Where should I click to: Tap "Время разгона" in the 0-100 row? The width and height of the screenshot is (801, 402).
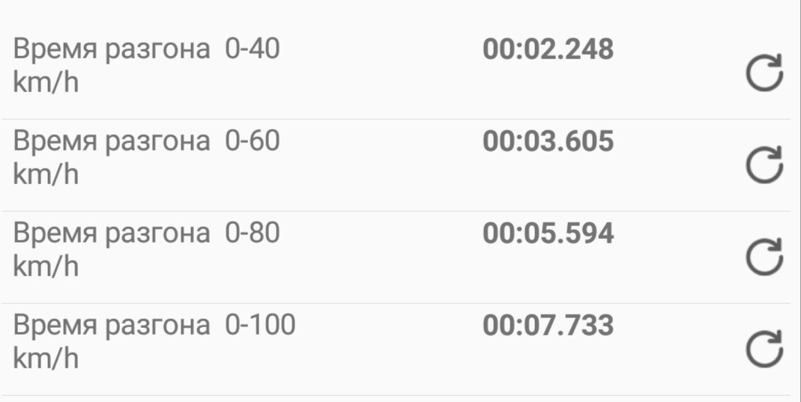pos(112,327)
